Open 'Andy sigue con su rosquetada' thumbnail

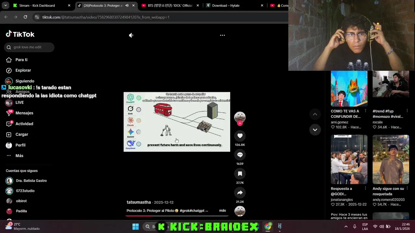coord(391,160)
